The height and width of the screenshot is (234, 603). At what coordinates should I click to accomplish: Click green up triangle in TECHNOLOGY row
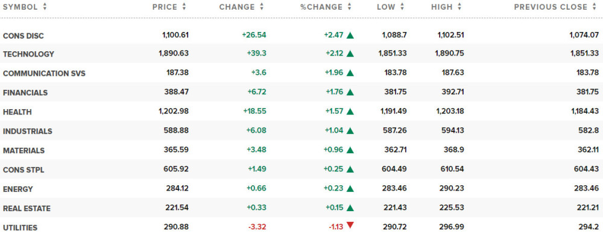pos(350,54)
